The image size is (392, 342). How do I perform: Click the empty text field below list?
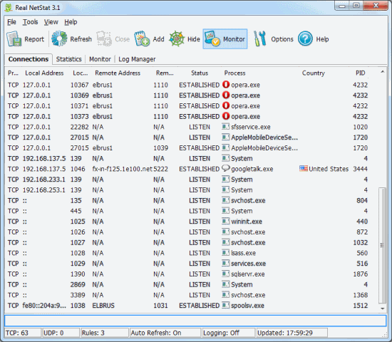pos(195,321)
